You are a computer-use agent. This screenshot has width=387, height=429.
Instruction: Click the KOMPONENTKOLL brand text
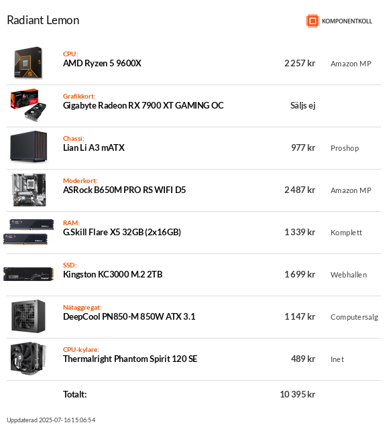(347, 21)
